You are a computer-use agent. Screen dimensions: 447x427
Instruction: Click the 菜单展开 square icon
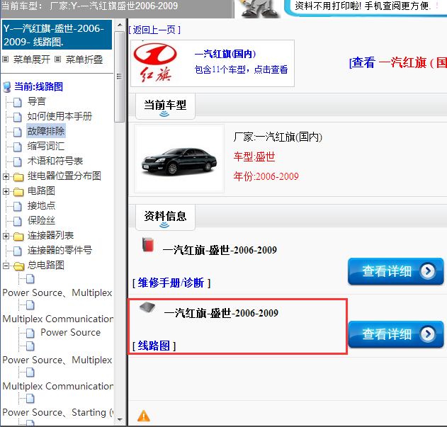tap(6, 59)
